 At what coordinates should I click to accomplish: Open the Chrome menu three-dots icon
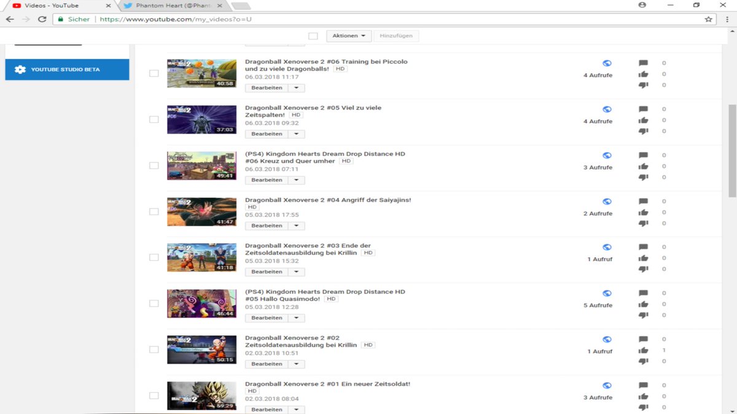tap(727, 19)
